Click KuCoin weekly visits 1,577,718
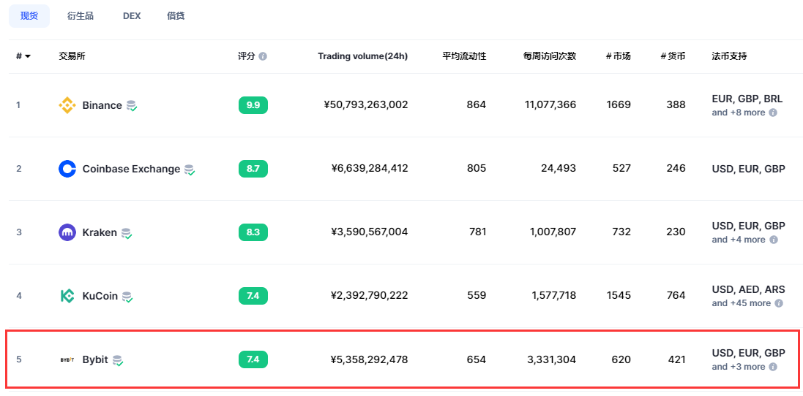The width and height of the screenshot is (803, 396). pos(553,296)
